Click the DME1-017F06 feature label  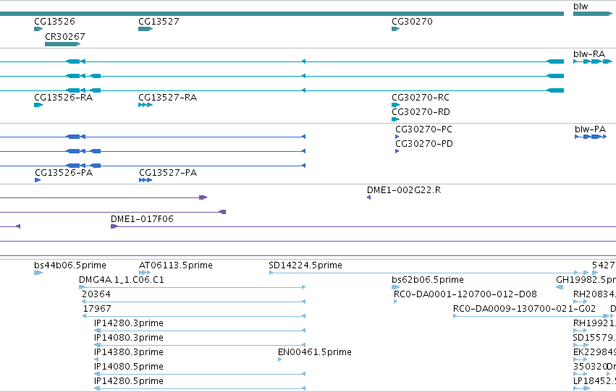[142, 219]
